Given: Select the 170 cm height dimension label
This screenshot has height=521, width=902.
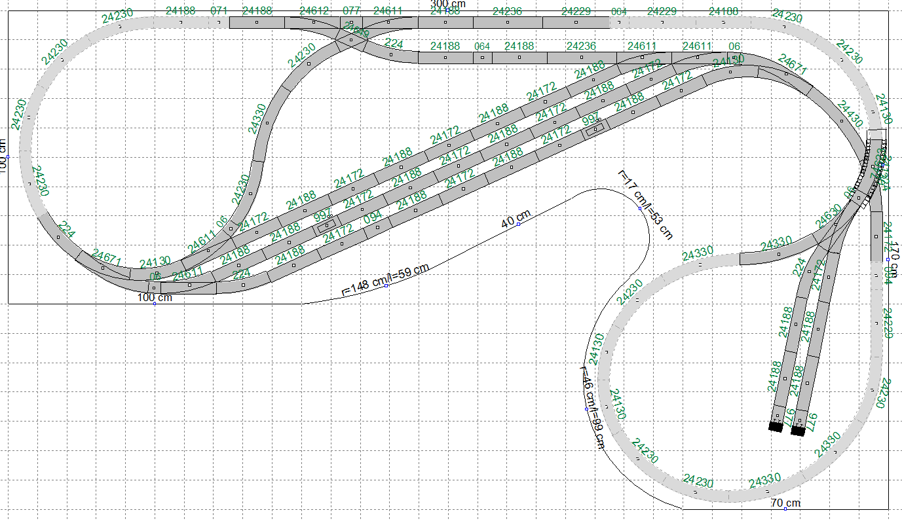Looking at the screenshot, I should coord(894,259).
